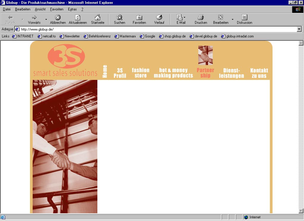
Task: Click the scrollbar down arrow
Action: 301,211
